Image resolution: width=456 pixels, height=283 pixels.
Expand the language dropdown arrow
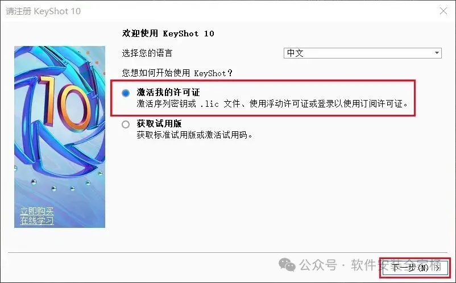(437, 53)
